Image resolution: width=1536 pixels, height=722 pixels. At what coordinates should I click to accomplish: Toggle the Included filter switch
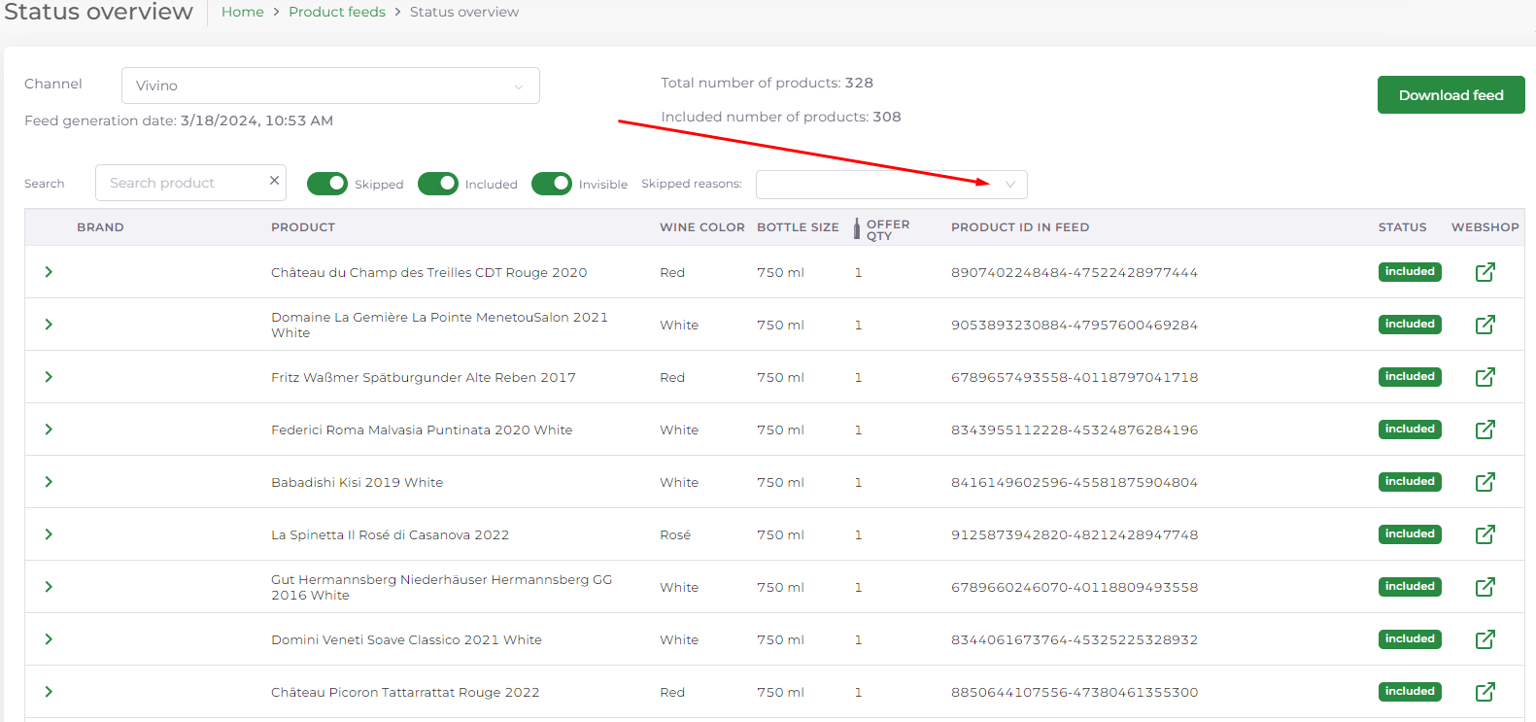tap(438, 184)
